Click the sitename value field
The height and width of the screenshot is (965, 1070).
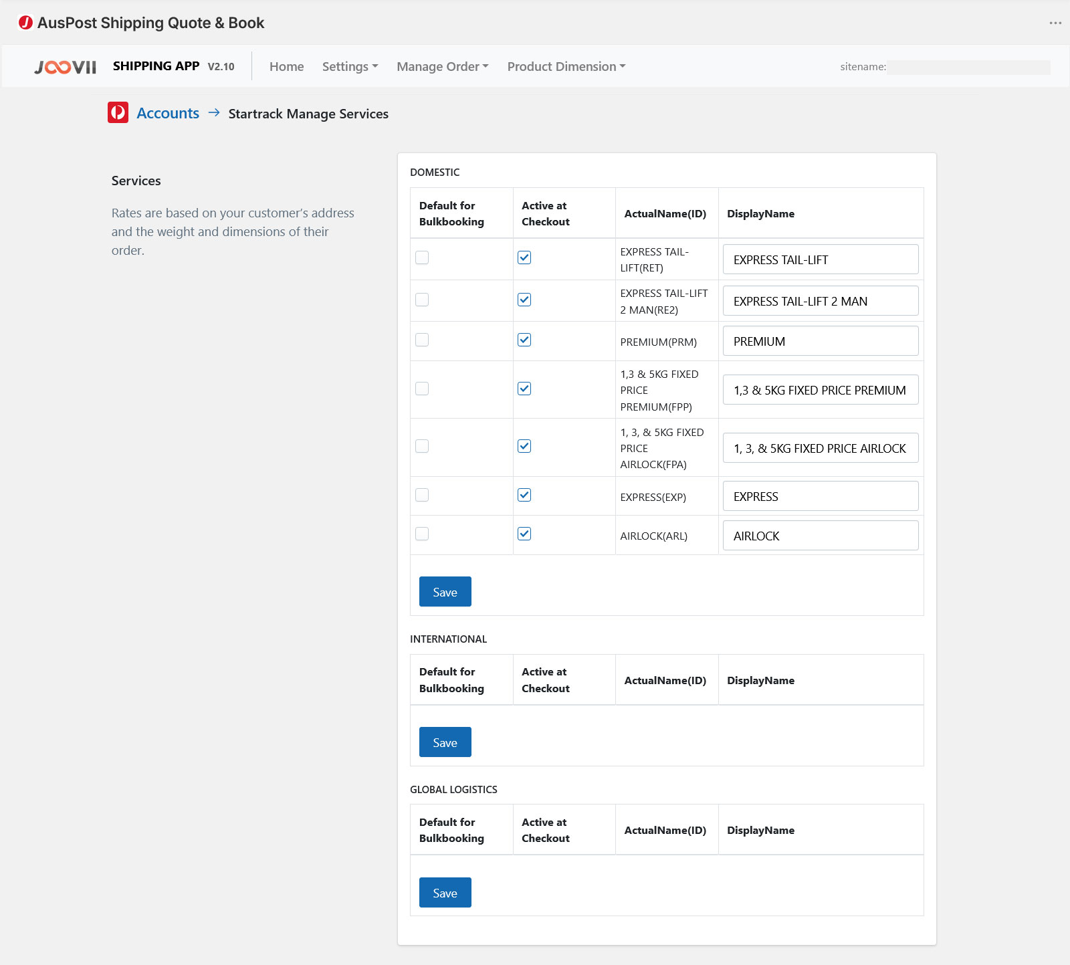969,67
